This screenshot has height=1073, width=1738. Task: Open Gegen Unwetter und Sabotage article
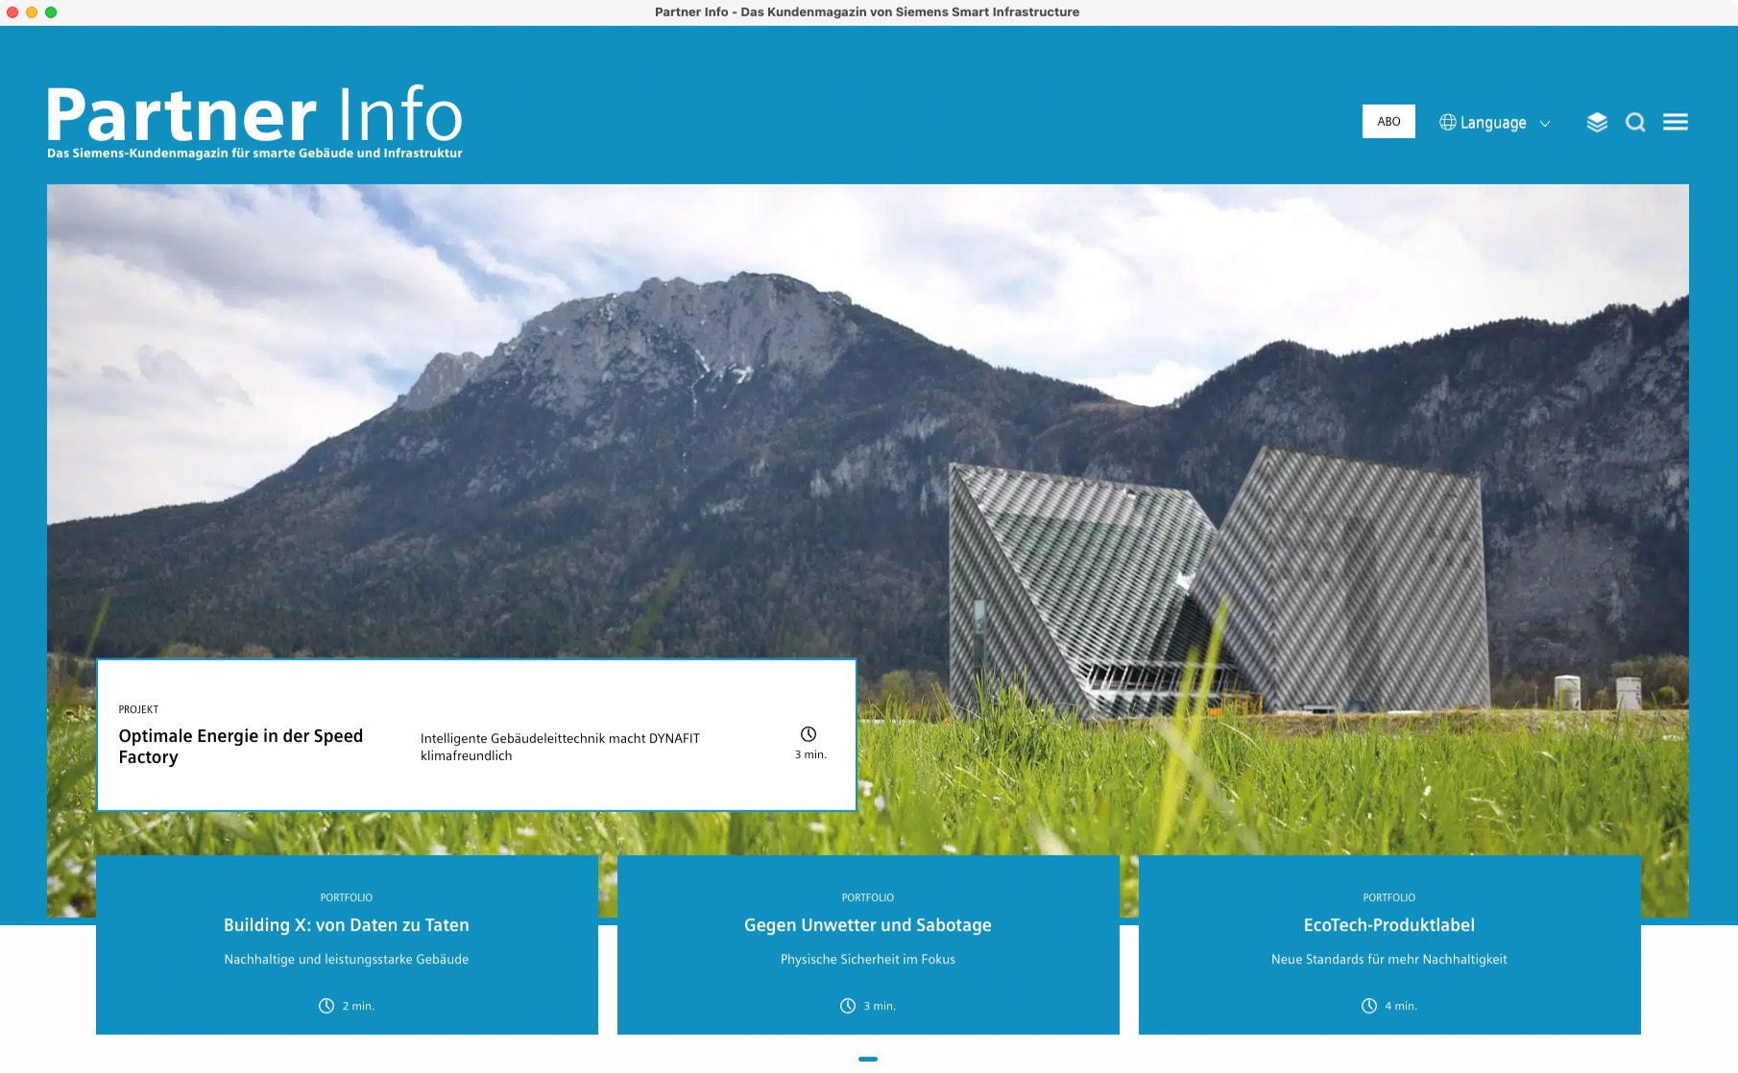(868, 925)
